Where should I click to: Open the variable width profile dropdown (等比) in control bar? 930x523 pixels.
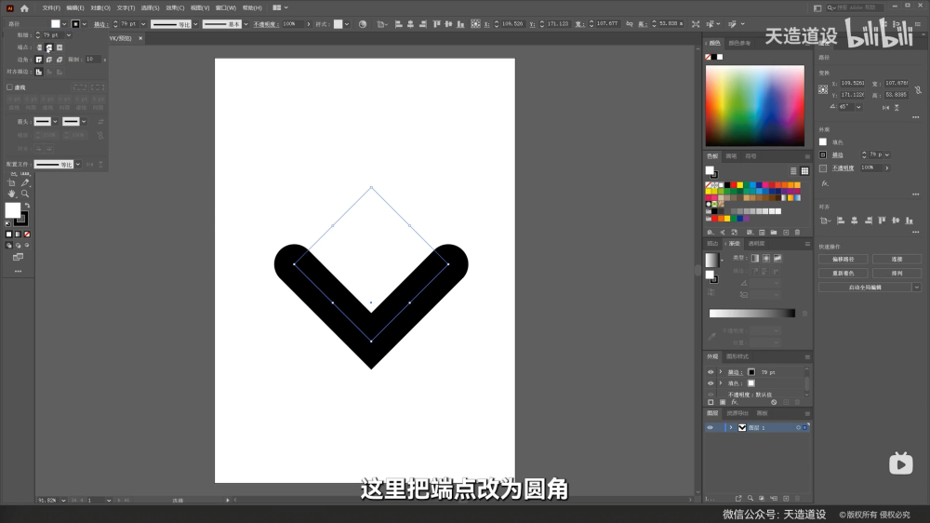click(x=195, y=24)
